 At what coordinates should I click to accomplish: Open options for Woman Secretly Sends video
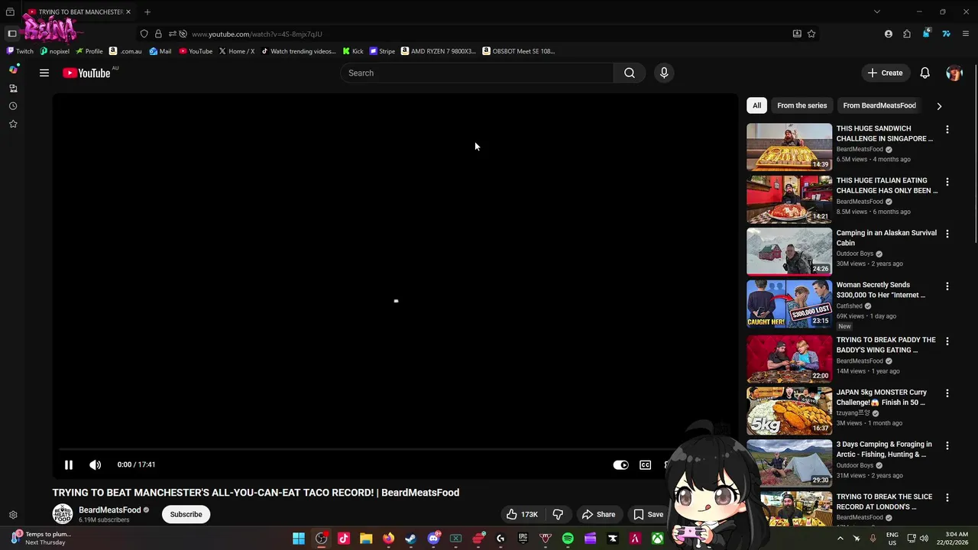pyautogui.click(x=947, y=286)
